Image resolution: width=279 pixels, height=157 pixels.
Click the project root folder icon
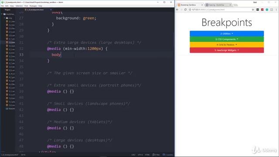4,14
